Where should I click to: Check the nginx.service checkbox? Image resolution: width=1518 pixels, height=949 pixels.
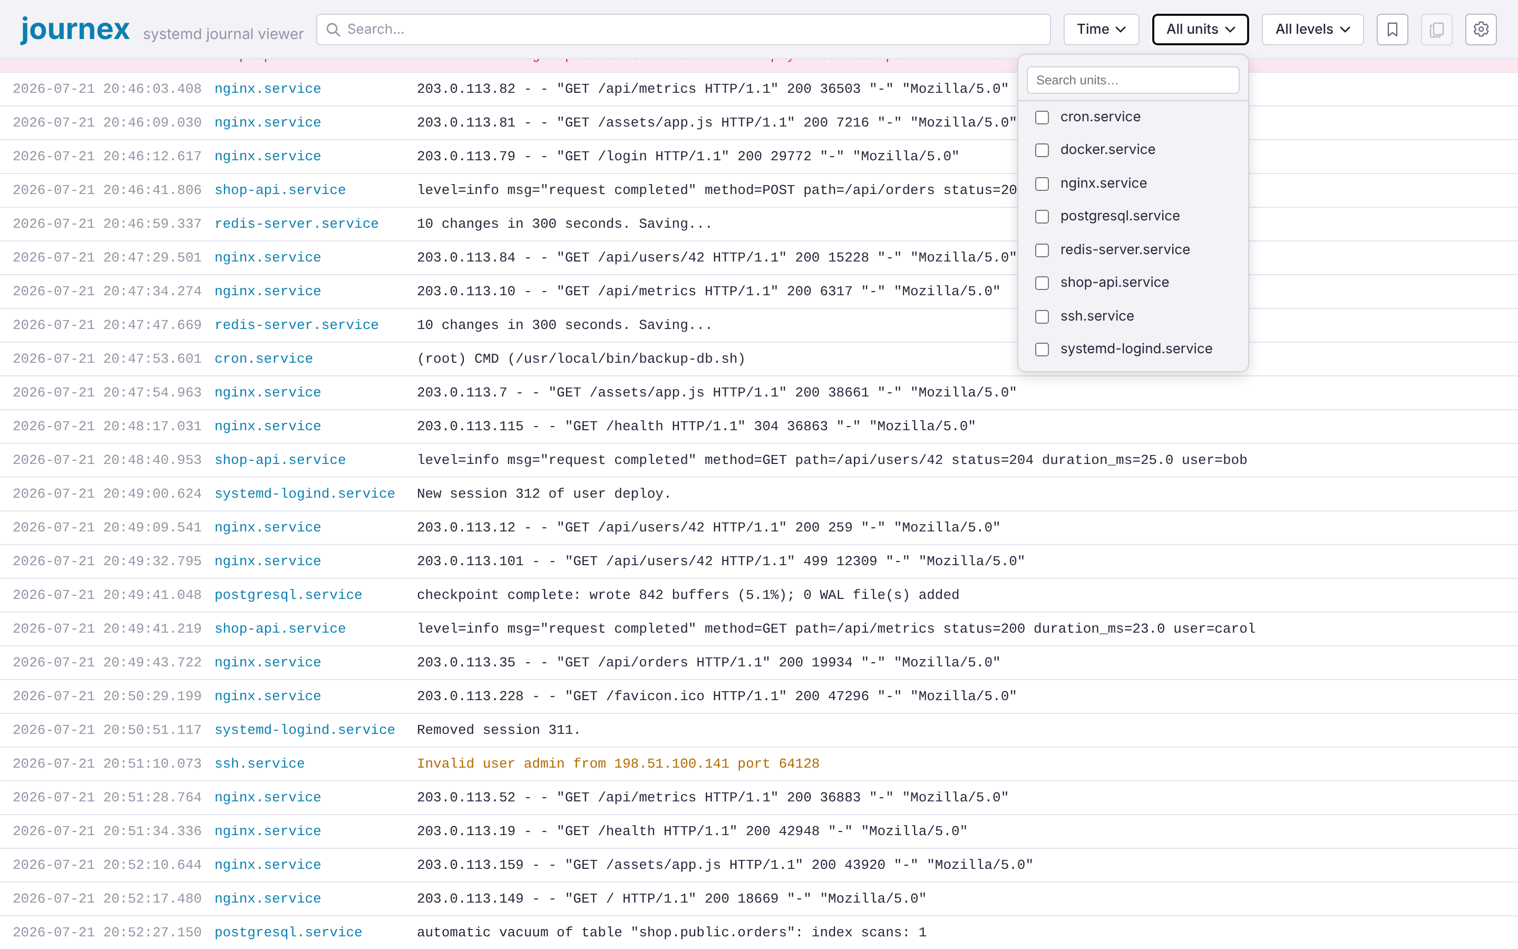[1042, 184]
